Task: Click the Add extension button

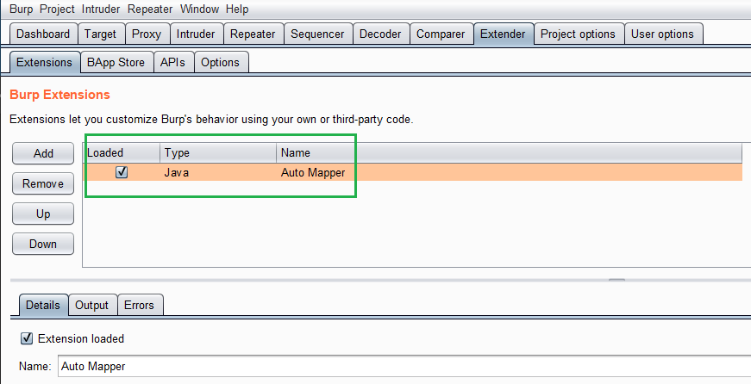Action: coord(43,153)
